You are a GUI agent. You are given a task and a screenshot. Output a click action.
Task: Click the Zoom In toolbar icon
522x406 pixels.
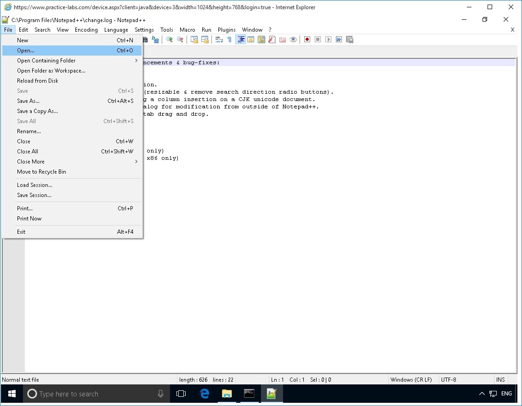coord(170,39)
